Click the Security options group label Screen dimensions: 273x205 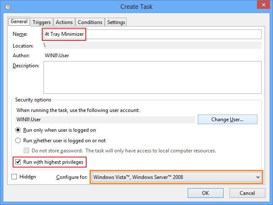pos(33,100)
